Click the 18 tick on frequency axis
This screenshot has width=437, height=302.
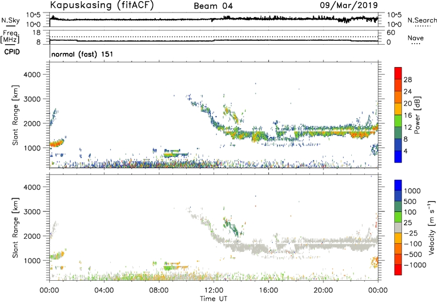pyautogui.click(x=37, y=33)
